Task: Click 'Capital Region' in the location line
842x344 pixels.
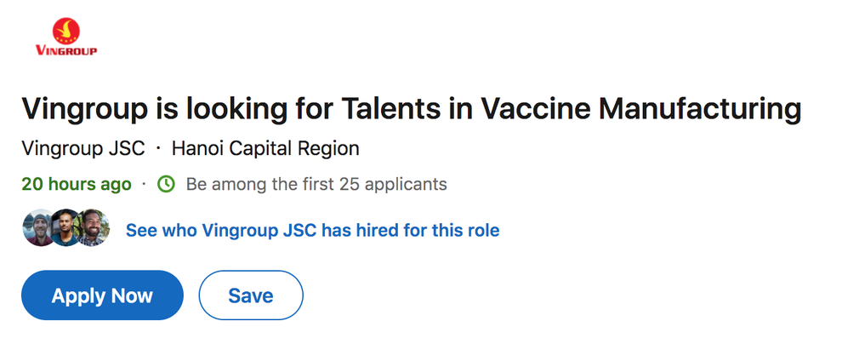Action: click(x=294, y=148)
